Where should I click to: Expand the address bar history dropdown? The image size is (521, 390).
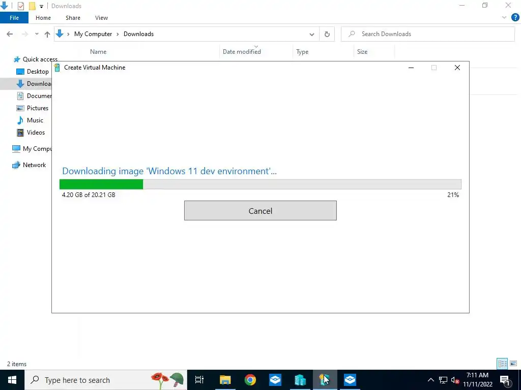312,34
